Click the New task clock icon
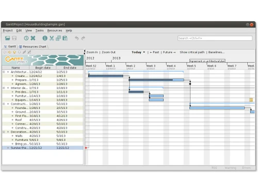This screenshot has height=193, width=258. [26, 38]
